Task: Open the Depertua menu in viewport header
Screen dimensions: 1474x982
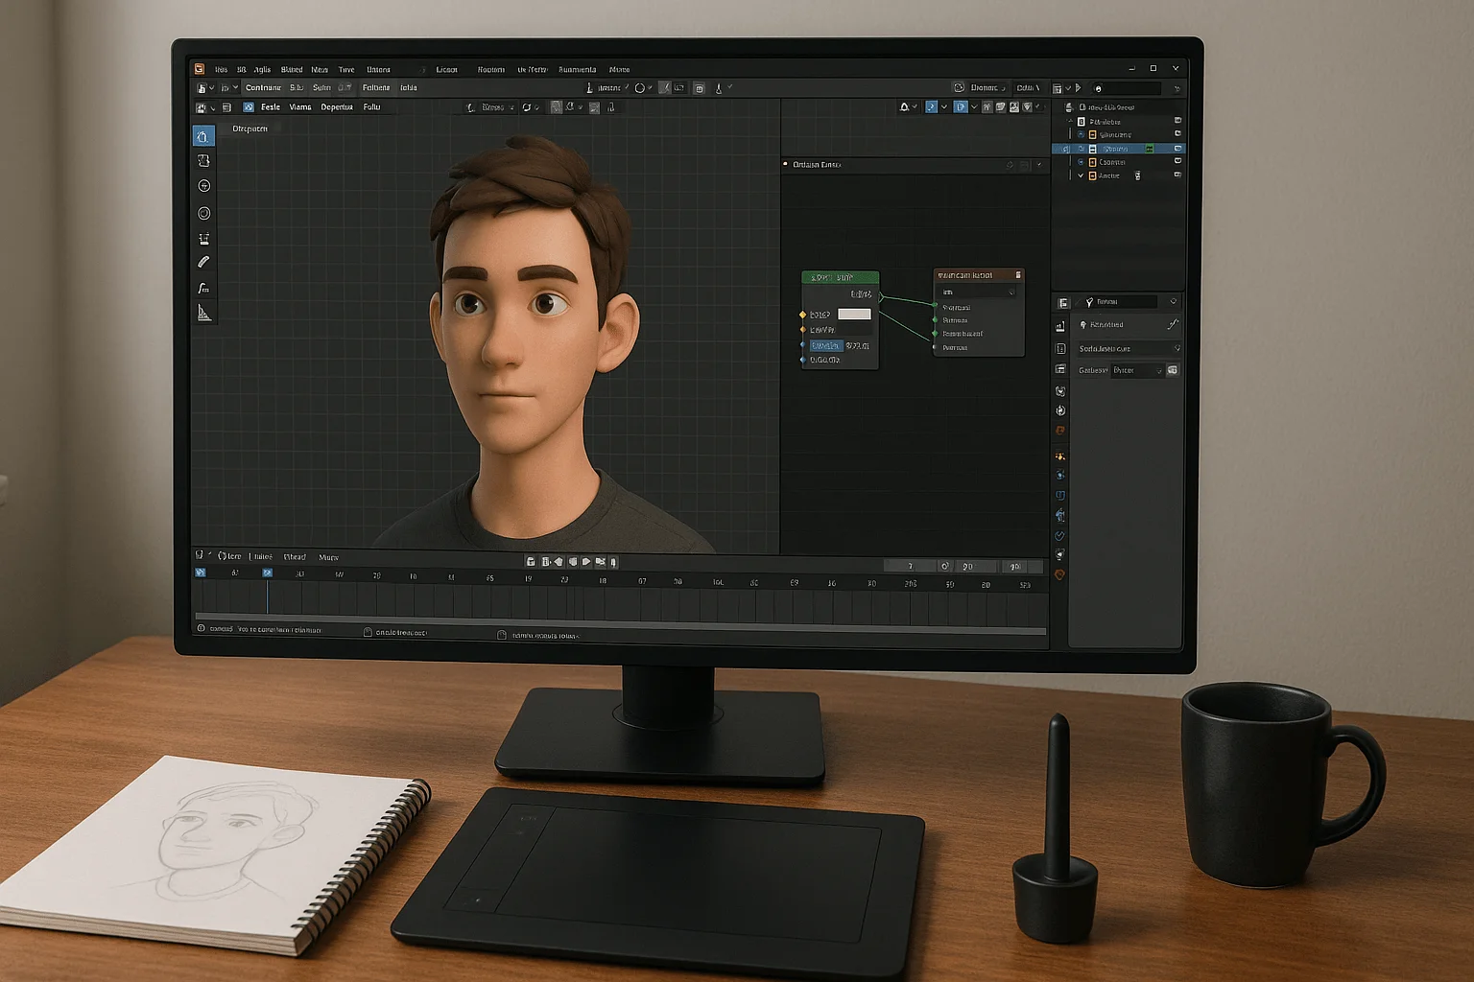Action: (337, 107)
